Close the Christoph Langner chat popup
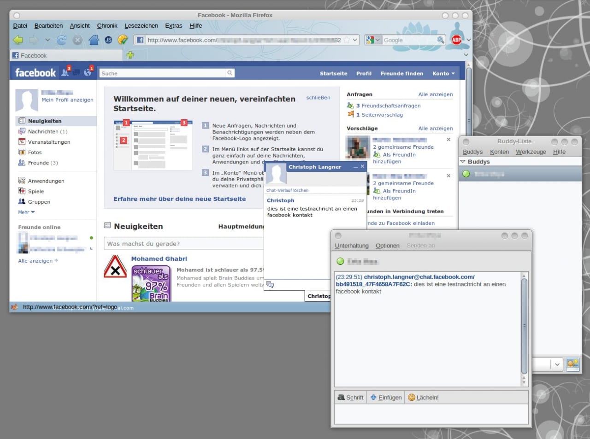This screenshot has width=590, height=439. click(x=362, y=166)
